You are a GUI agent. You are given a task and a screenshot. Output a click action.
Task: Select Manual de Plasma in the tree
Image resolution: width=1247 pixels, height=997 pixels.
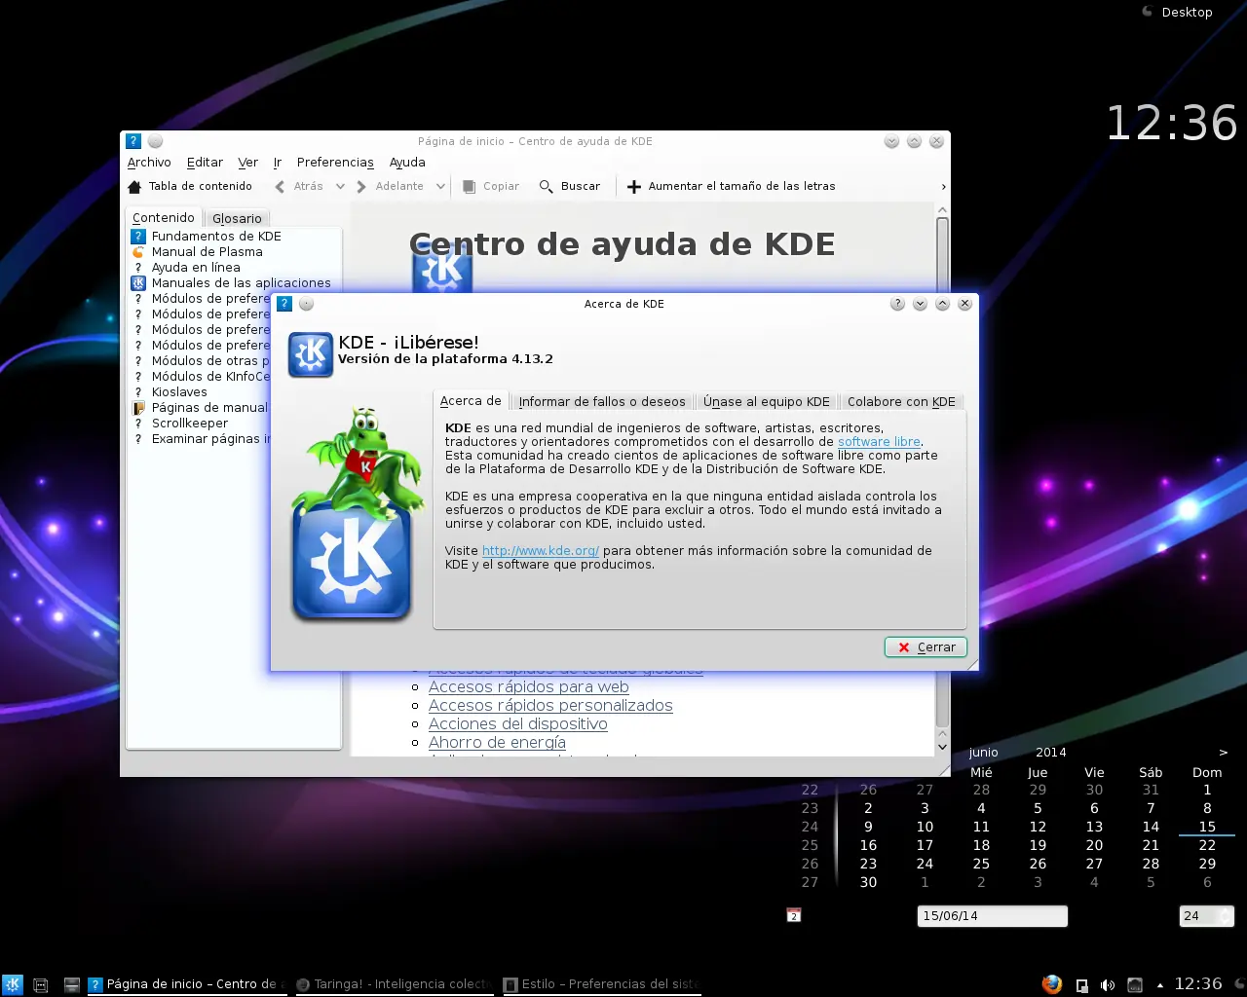[208, 252]
